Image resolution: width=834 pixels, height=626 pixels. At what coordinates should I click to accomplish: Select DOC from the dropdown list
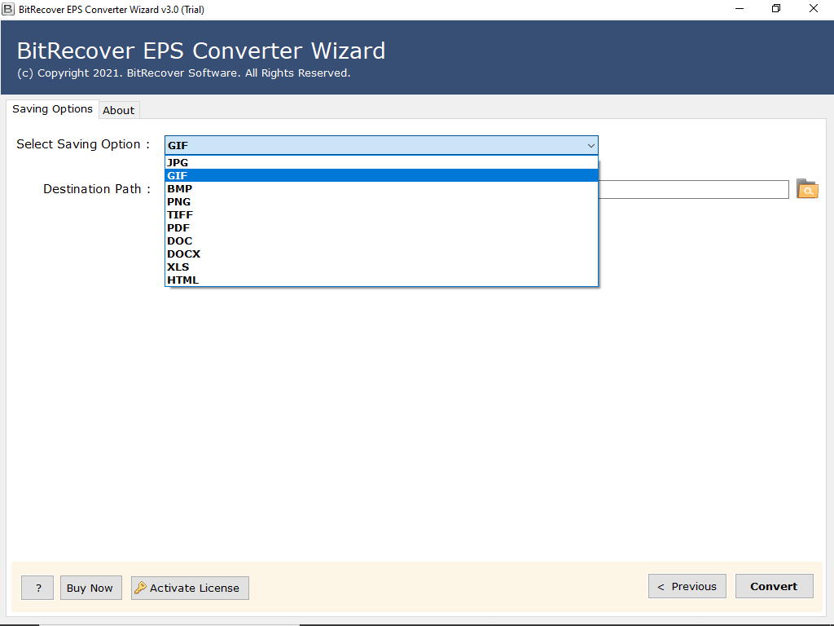coord(381,240)
